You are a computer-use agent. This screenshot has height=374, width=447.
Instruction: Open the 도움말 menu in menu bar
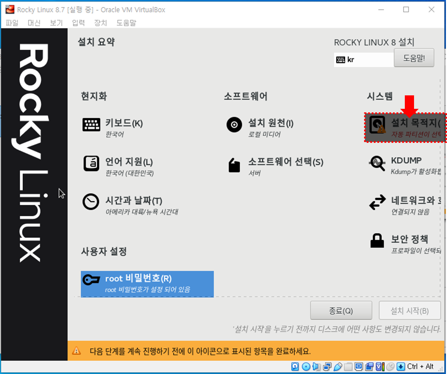point(126,23)
